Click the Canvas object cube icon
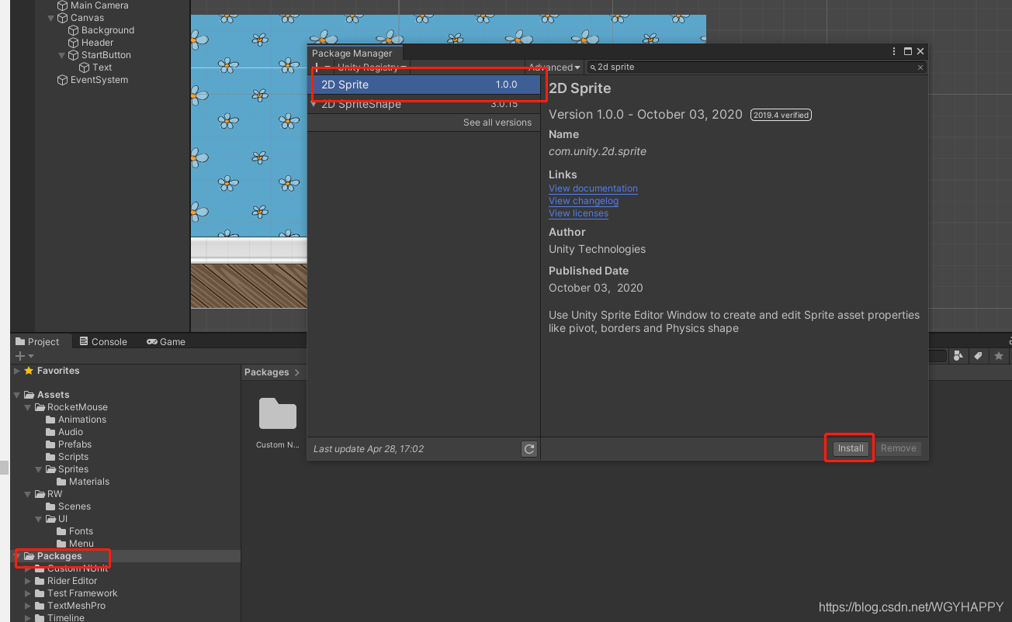 [x=63, y=18]
